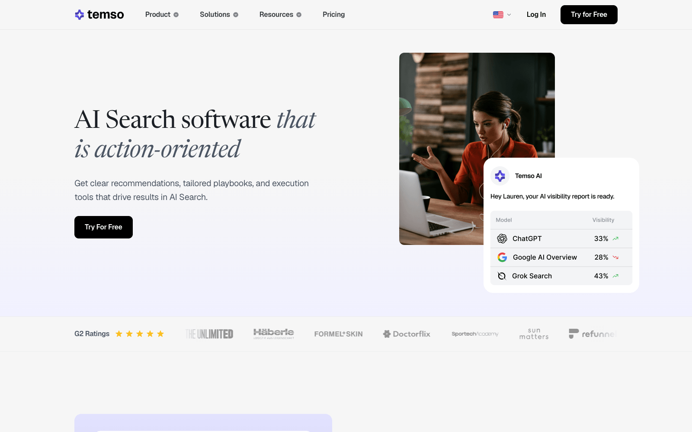Click the "Hey Lauren" report-ready message
This screenshot has width=692, height=432.
pyautogui.click(x=552, y=196)
